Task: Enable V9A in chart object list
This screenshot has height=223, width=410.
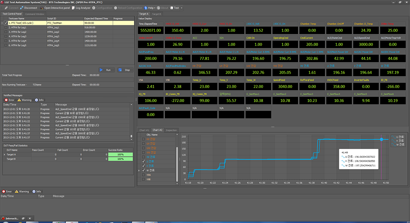Action: coord(143,175)
